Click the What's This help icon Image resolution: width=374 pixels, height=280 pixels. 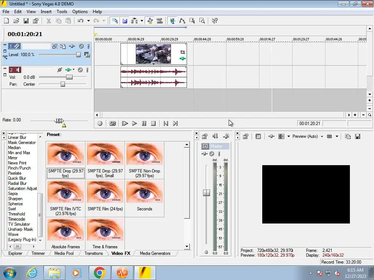tap(215, 21)
